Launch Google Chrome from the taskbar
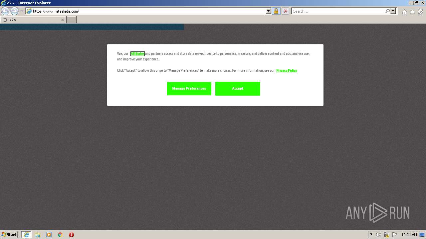426x239 pixels. tap(60, 235)
